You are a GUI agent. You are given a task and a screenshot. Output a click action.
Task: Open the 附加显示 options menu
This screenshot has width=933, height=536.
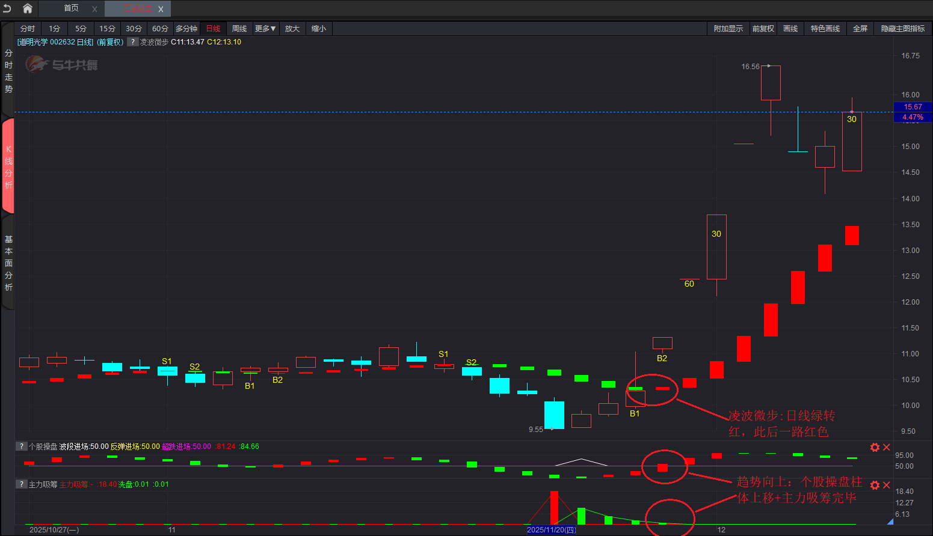tap(728, 29)
